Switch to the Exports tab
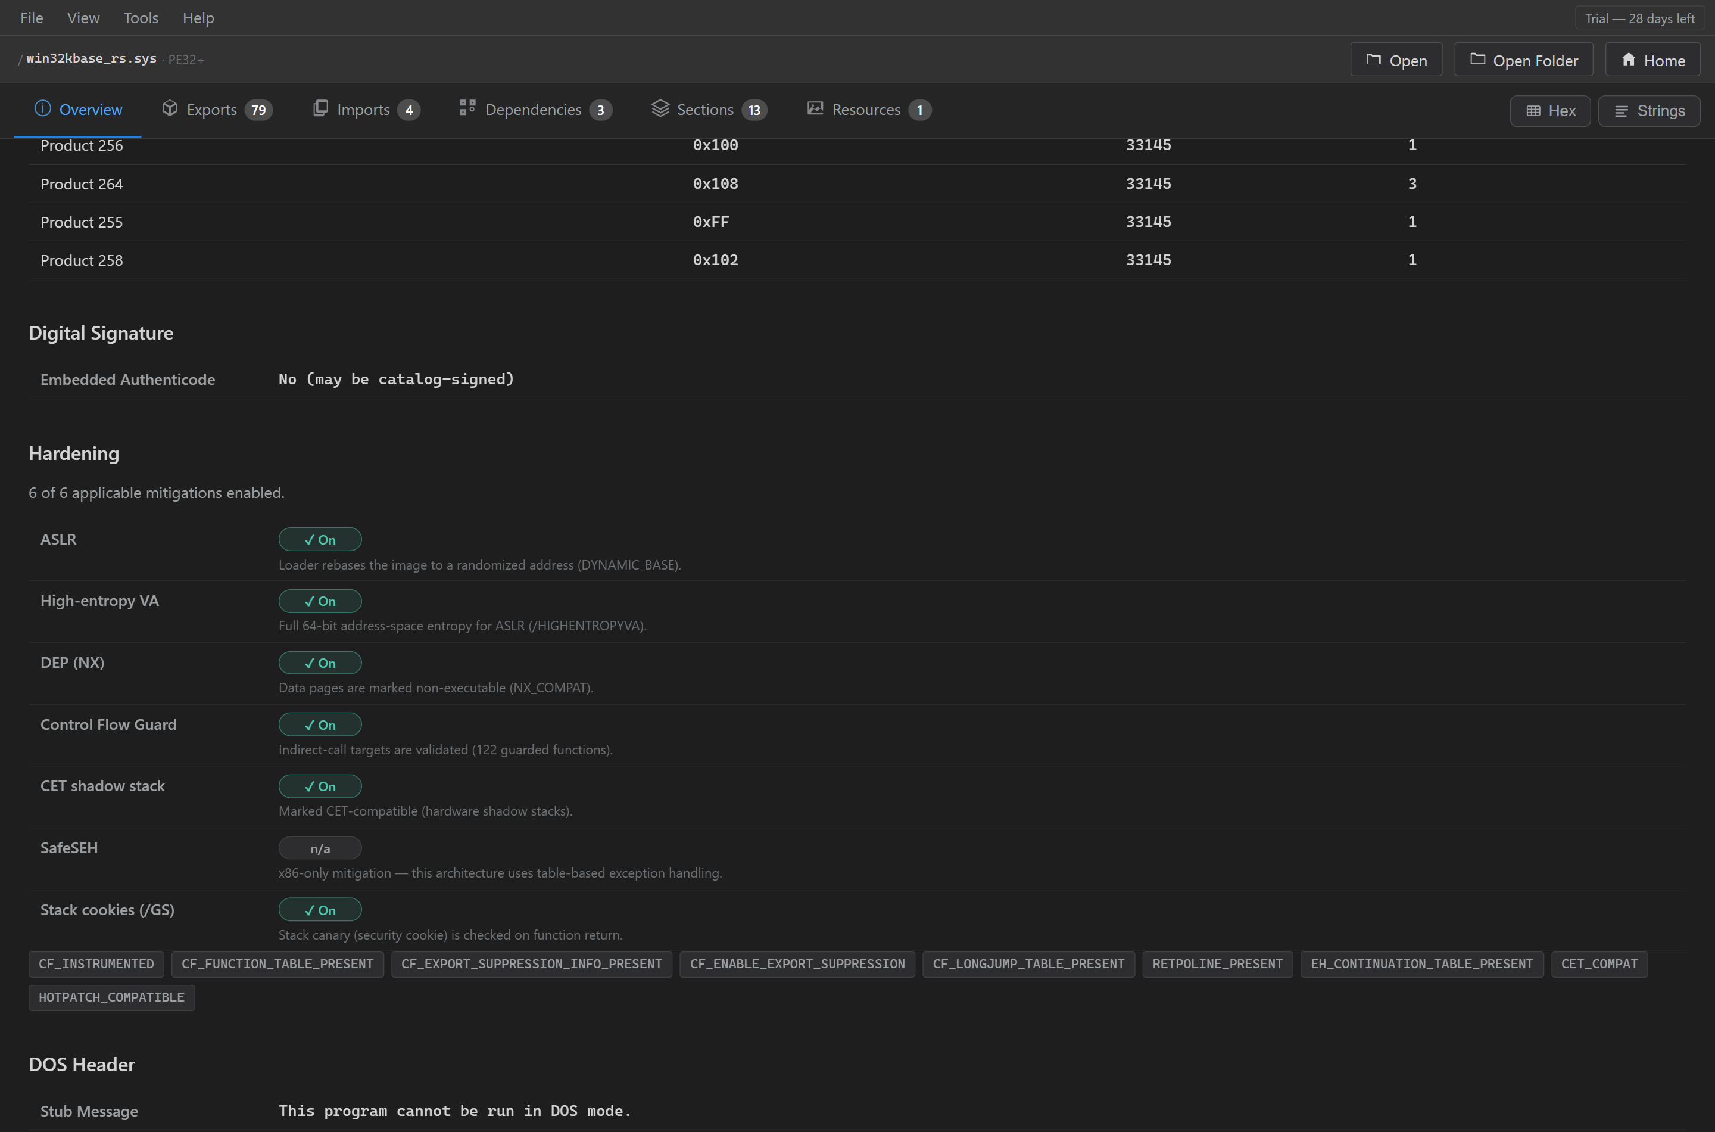Viewport: 1715px width, 1132px height. coord(217,110)
